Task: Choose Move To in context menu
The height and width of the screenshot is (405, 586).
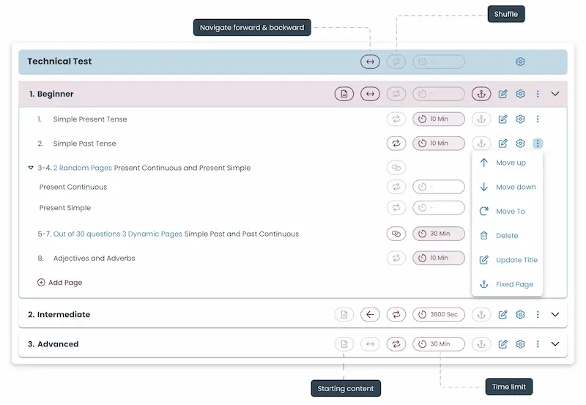Action: click(507, 211)
